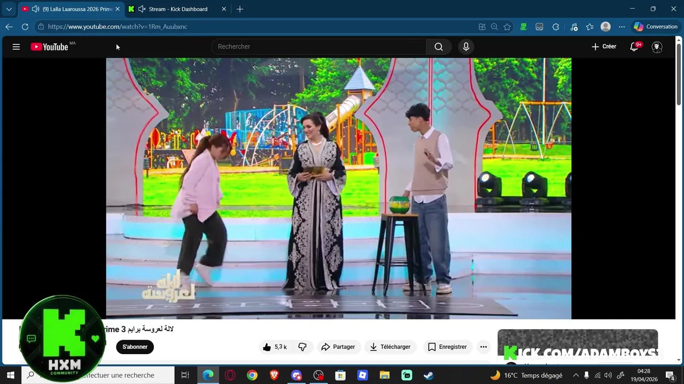This screenshot has width=684, height=384.
Task: Go back with the browser arrow
Action: pos(9,27)
